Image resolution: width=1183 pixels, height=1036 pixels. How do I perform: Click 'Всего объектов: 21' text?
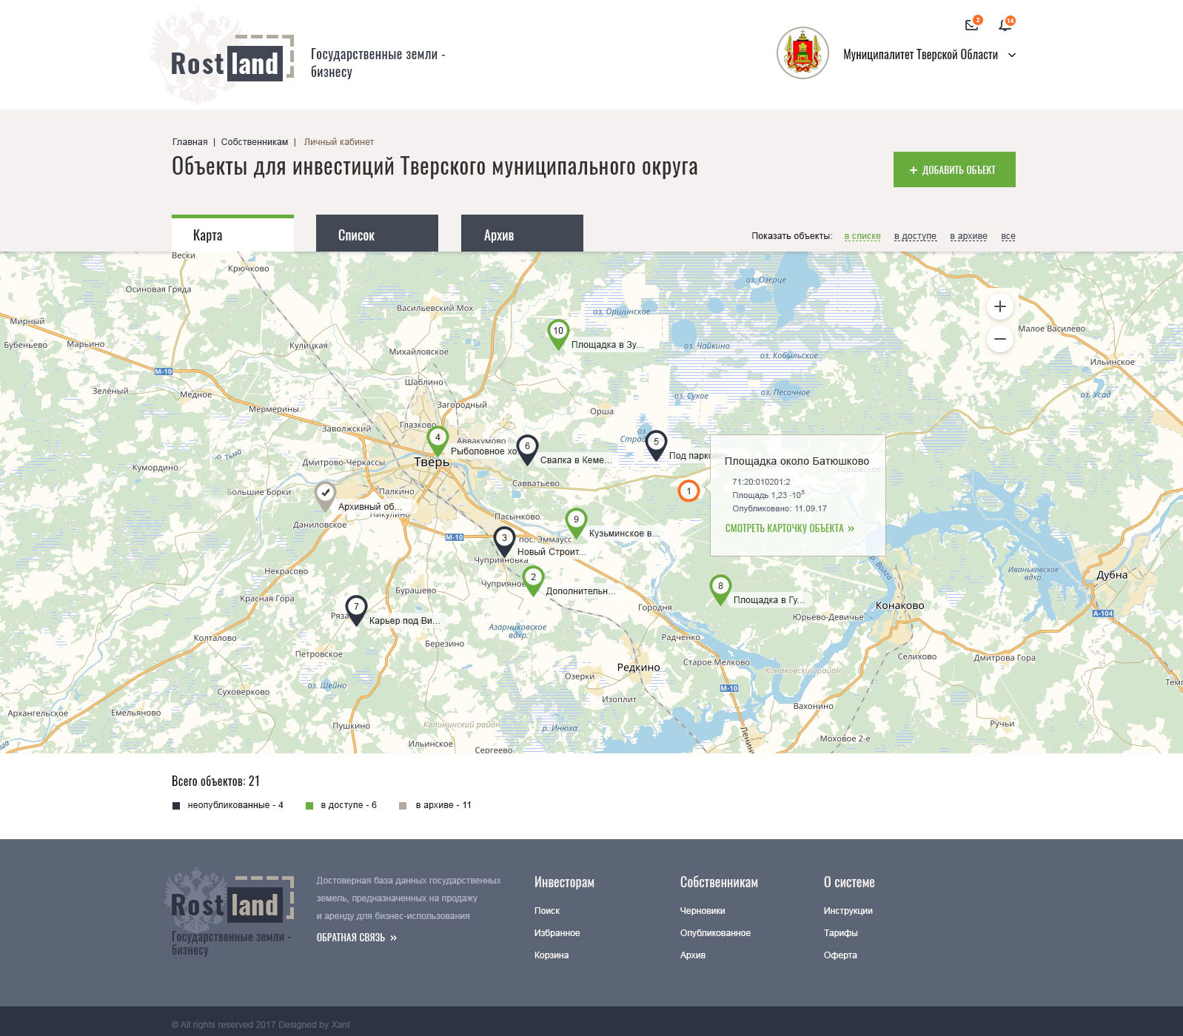coord(215,781)
